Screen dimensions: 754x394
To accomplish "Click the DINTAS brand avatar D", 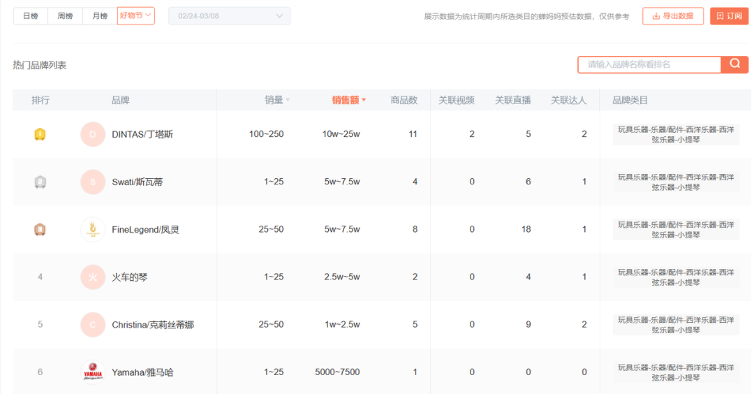I will [x=93, y=134].
